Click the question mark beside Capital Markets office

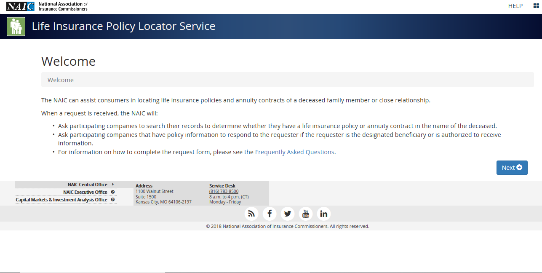[112, 200]
